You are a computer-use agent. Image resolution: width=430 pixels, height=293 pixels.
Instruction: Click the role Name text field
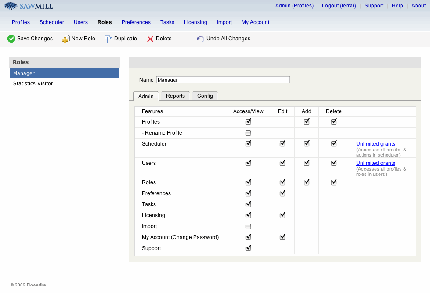point(223,80)
